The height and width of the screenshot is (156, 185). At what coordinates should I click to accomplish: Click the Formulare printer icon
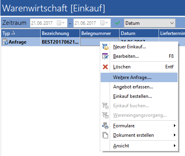coord(105,126)
